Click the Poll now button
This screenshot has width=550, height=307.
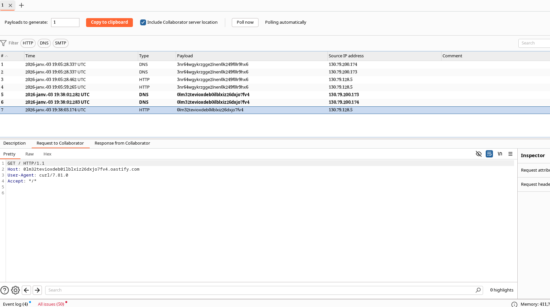pyautogui.click(x=245, y=22)
